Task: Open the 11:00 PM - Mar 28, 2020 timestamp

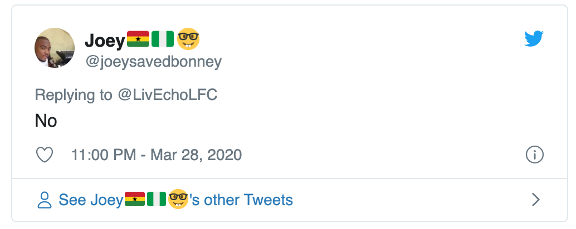Action: point(157,155)
